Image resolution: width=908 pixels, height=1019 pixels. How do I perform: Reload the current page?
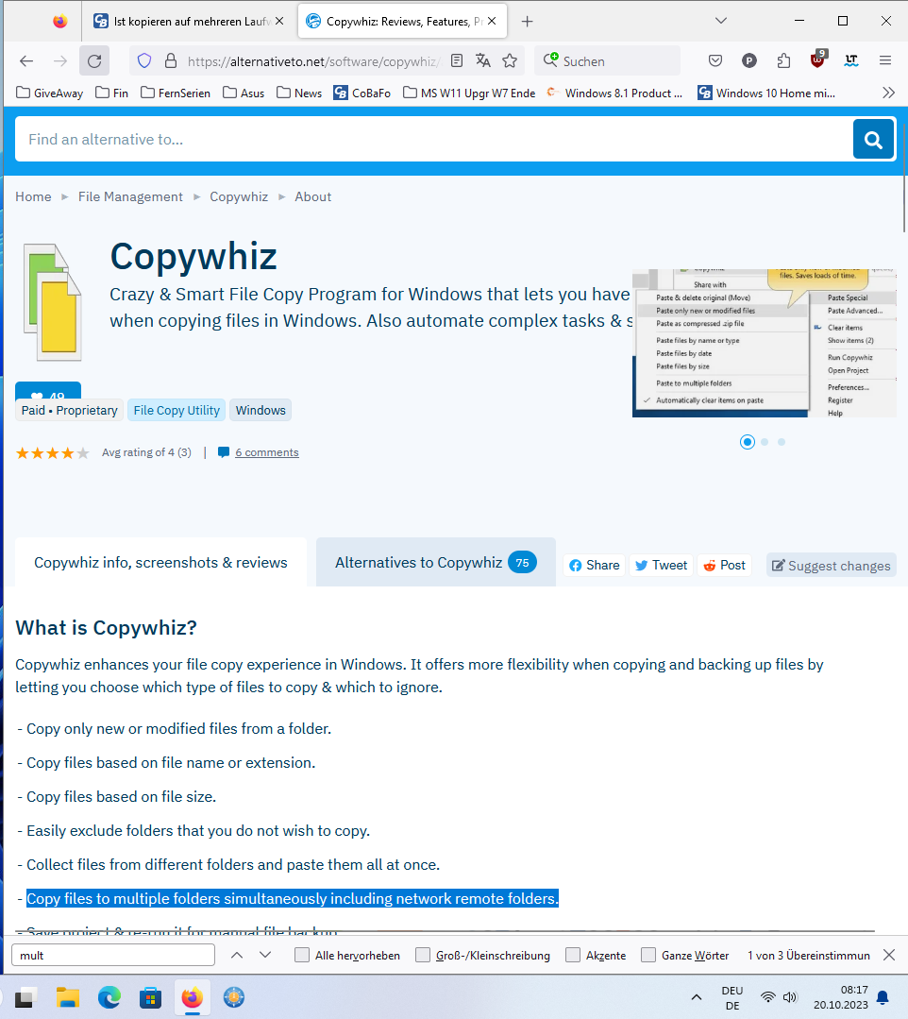[94, 61]
